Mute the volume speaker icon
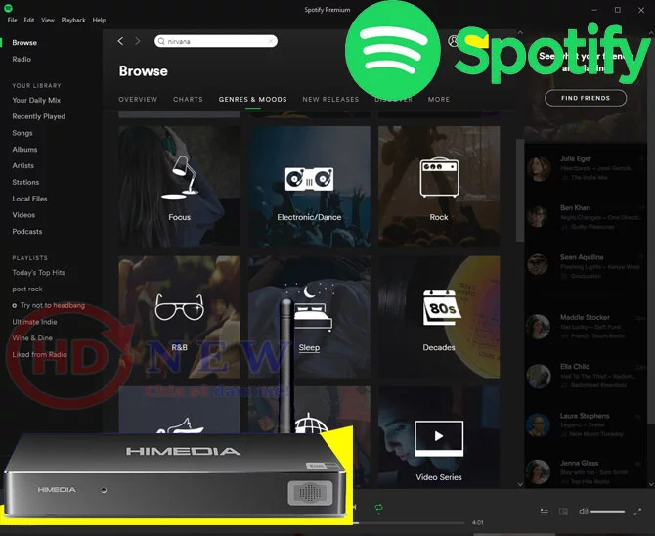 584,512
